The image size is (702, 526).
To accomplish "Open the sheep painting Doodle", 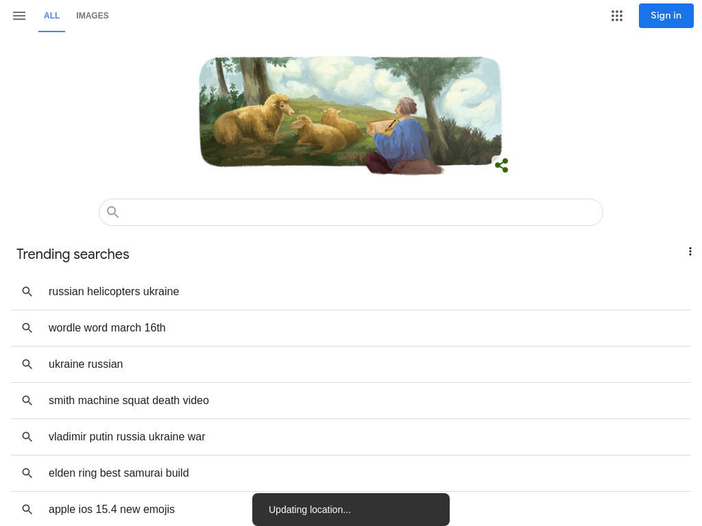I will [350, 114].
